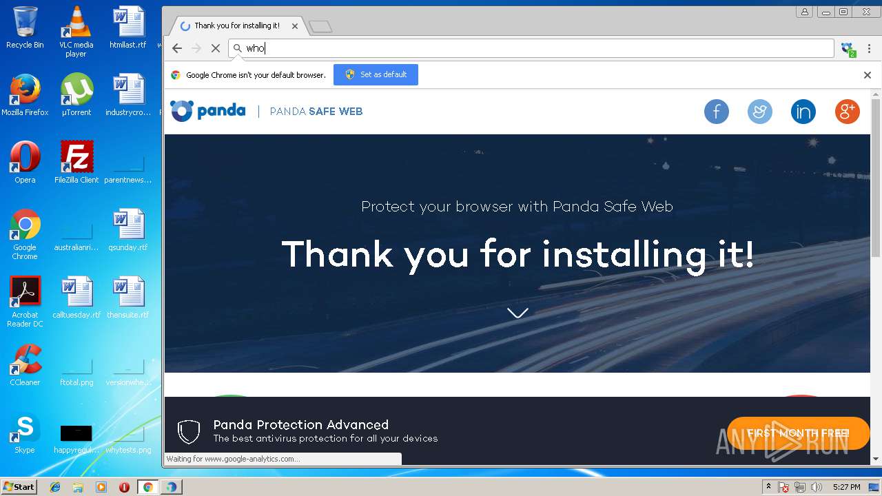Launch Internet Explorer from taskbar
This screenshot has height=496, width=882.
[x=55, y=487]
